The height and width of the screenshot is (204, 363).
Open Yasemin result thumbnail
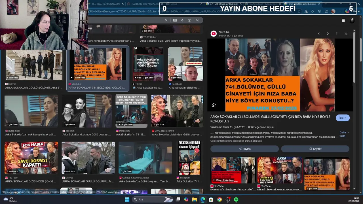coord(87,111)
